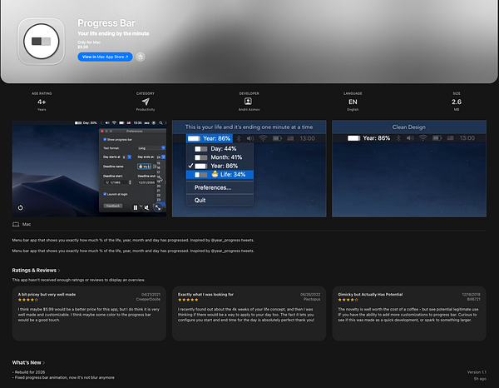
Task: Click the volume icon in the 'Clean Design' screenshot
Action: click(410, 138)
